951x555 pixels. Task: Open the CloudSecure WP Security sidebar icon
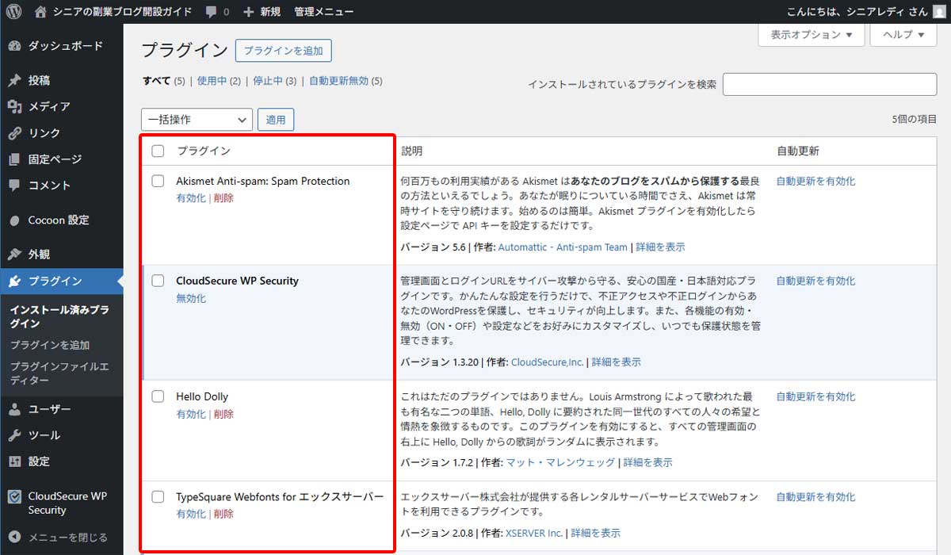click(x=16, y=495)
